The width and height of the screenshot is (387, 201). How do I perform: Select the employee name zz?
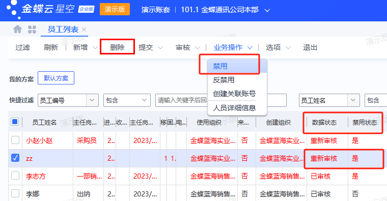[x=29, y=159]
